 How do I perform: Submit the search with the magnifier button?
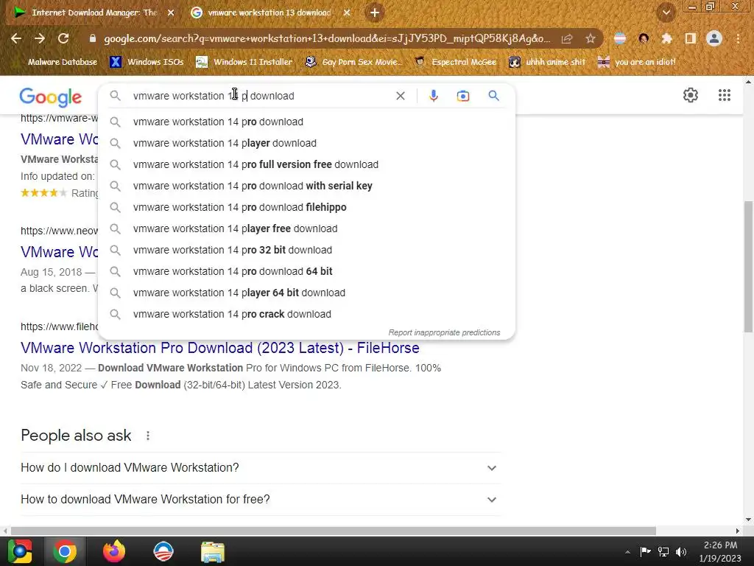tap(493, 96)
